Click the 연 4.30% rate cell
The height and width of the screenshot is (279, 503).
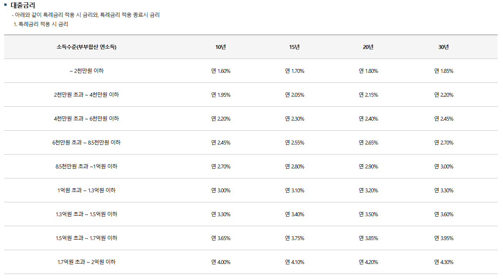pyautogui.click(x=444, y=262)
